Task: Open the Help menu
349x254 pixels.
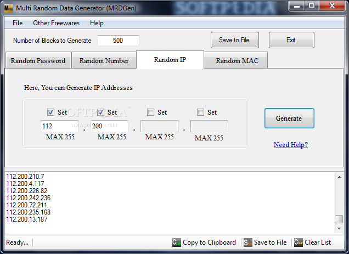Action: (x=97, y=23)
